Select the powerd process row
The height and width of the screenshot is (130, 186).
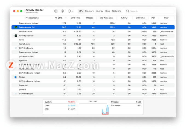pos(93,89)
